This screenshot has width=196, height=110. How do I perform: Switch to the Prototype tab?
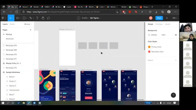click(159, 24)
